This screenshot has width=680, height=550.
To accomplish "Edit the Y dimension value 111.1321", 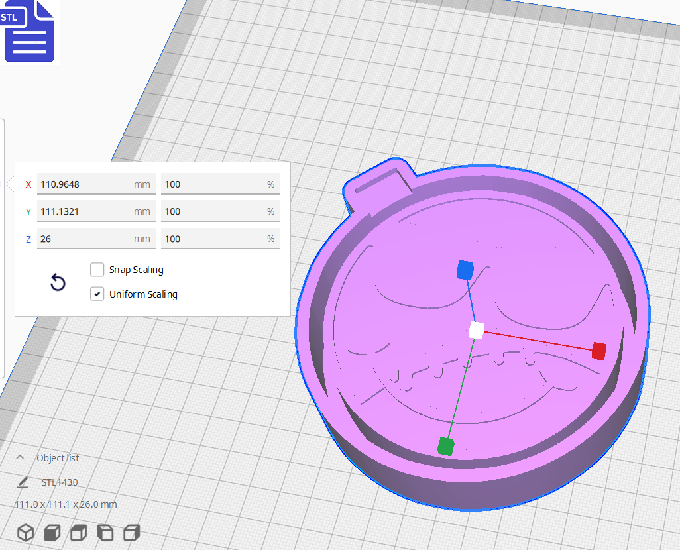I will click(93, 211).
